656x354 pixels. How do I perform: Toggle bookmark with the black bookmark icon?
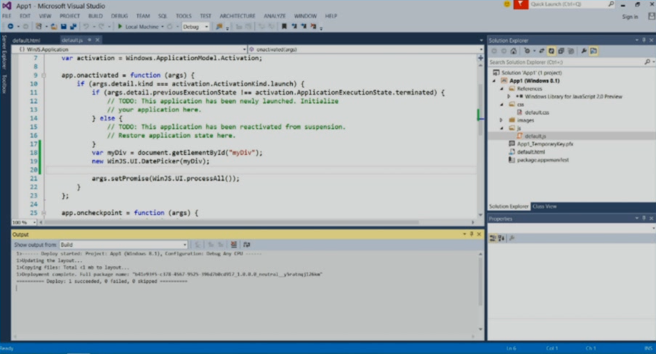coord(284,27)
